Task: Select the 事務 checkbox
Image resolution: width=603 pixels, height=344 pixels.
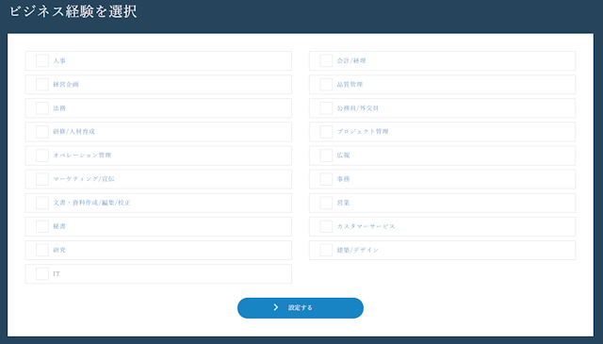Action: (326, 179)
